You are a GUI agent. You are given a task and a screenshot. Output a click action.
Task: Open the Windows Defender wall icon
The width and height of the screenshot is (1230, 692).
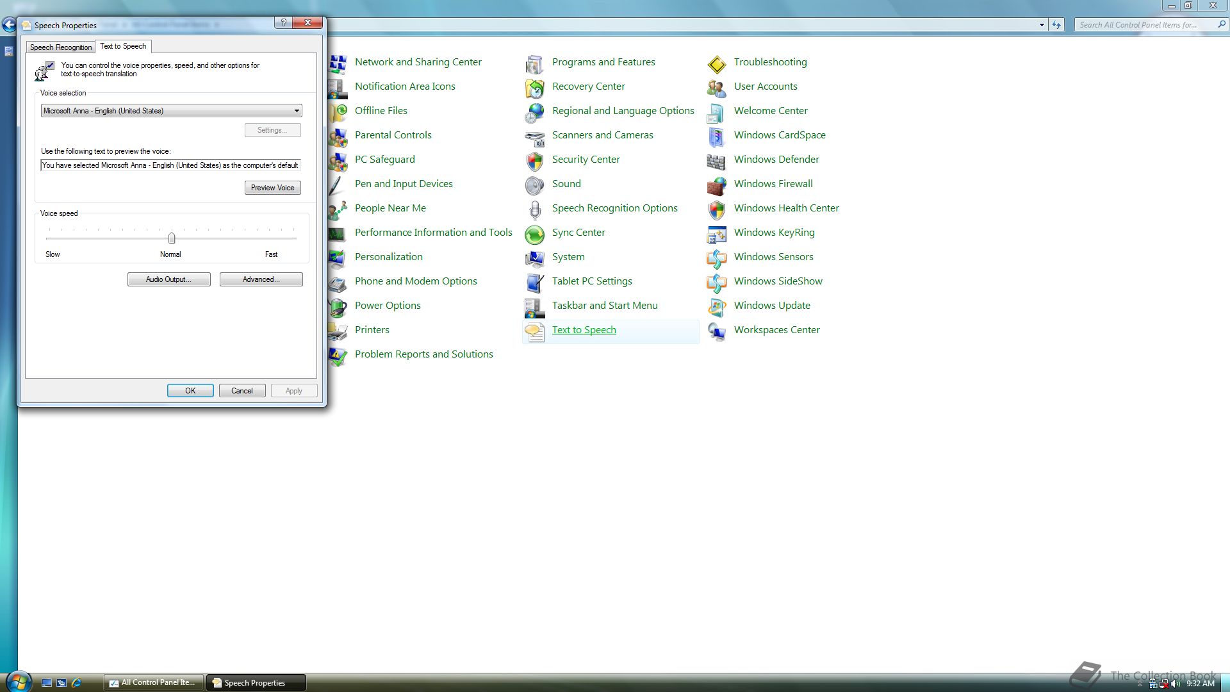[716, 160]
